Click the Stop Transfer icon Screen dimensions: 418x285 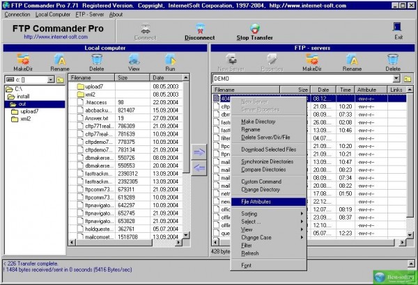click(255, 28)
